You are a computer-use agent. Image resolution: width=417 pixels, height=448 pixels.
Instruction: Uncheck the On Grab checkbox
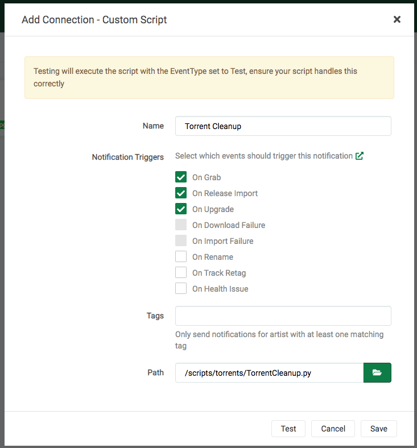(181, 177)
